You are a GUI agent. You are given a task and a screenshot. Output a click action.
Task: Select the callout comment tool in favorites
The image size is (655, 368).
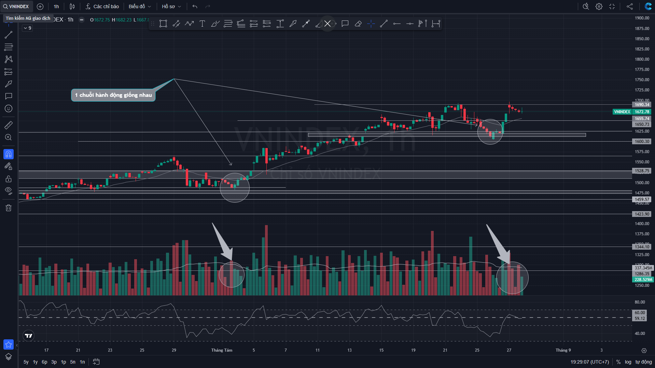[x=345, y=24]
